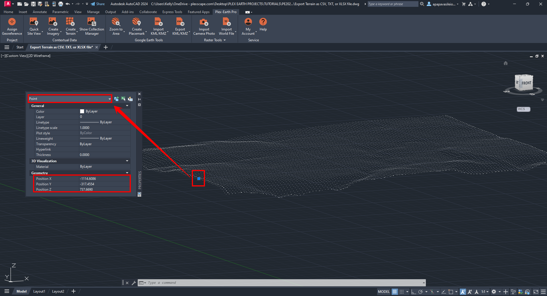Screen dimensions: 547x296
Task: Collapse the 3D Visualization section
Action: click(127, 161)
